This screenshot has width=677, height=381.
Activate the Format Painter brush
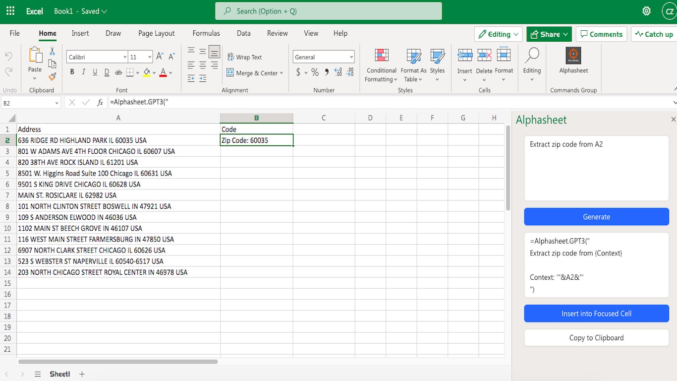[52, 76]
